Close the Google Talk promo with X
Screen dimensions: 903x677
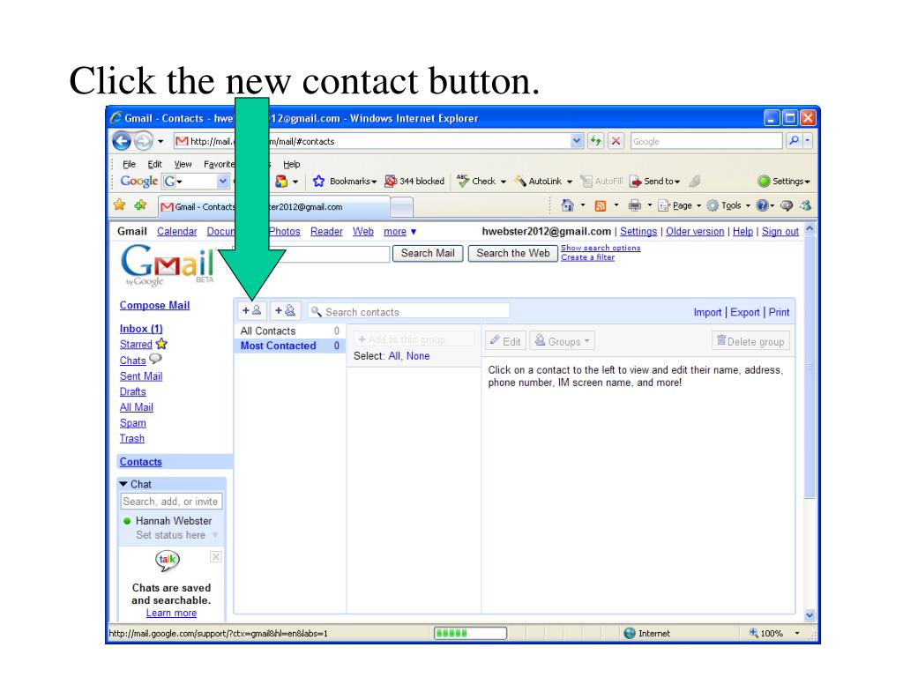tap(215, 557)
